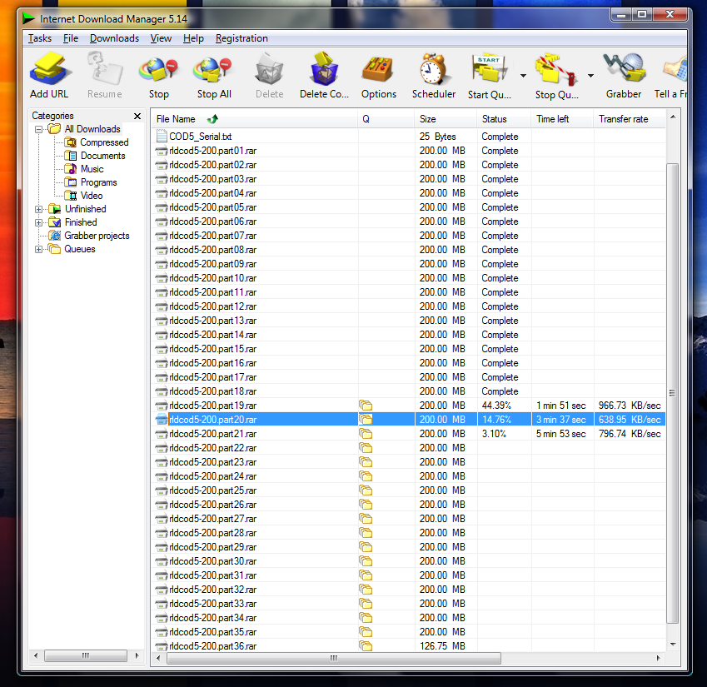
Task: Click the Video category icon
Action: pyautogui.click(x=70, y=196)
